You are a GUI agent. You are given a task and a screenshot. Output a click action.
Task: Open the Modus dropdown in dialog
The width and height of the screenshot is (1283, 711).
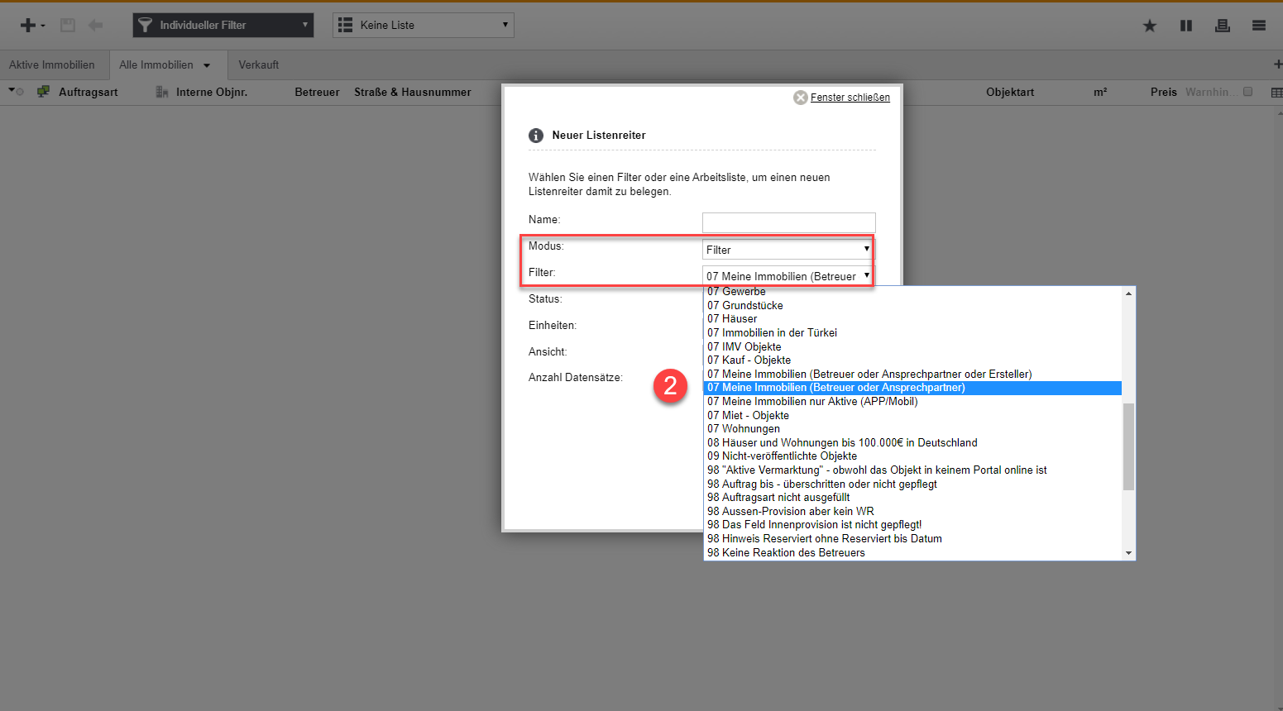pyautogui.click(x=788, y=250)
